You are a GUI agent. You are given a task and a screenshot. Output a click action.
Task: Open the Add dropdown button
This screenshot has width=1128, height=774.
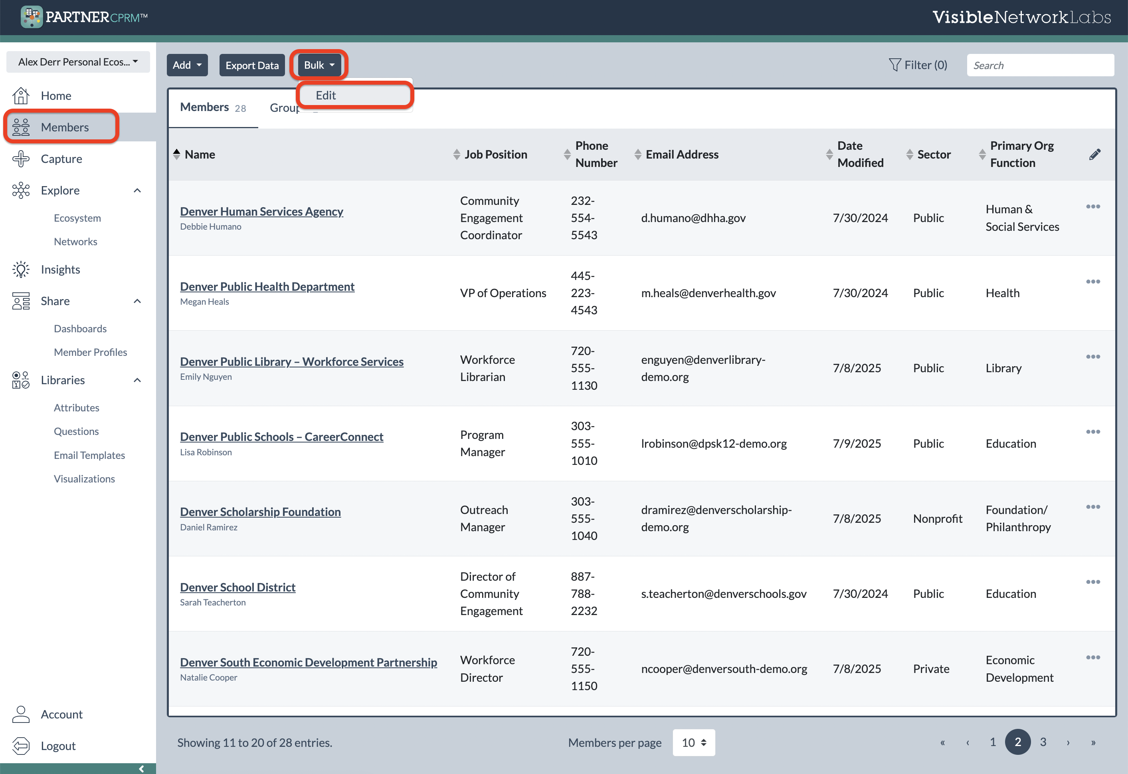187,65
